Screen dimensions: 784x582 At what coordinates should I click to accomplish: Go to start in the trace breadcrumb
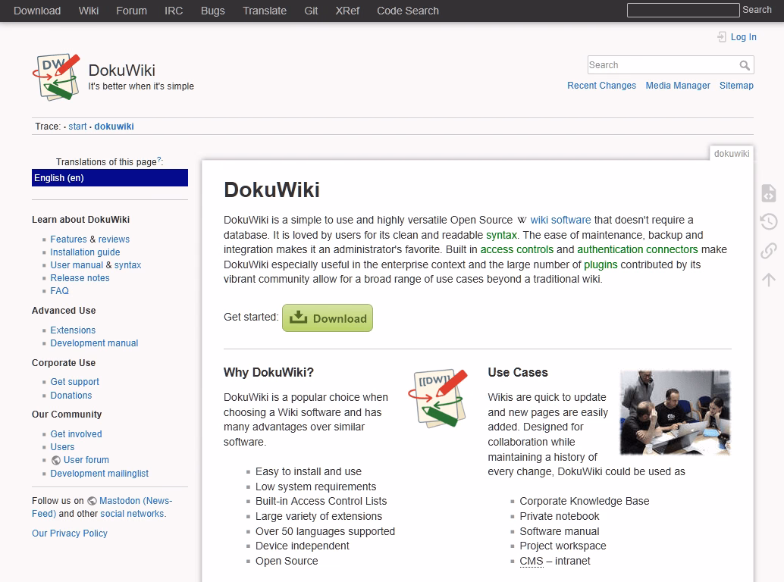(x=77, y=127)
